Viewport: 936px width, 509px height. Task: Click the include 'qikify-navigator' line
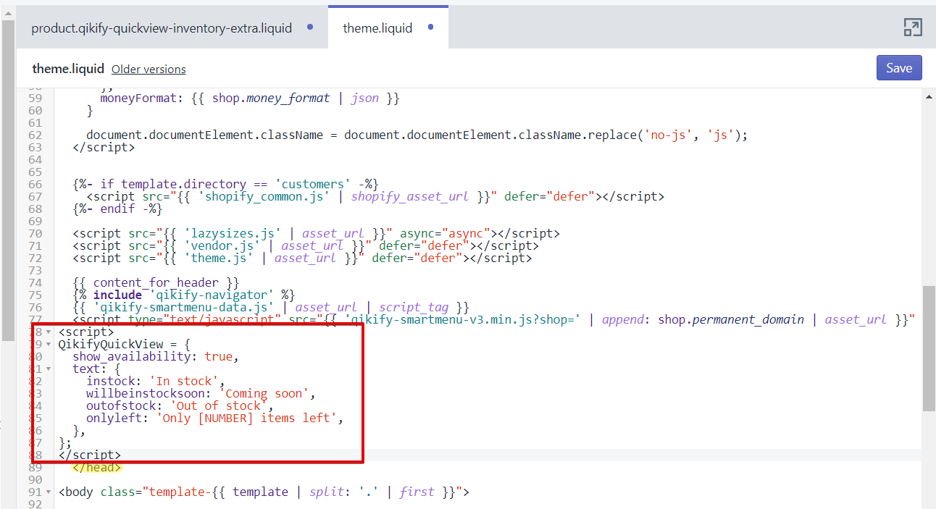[183, 295]
